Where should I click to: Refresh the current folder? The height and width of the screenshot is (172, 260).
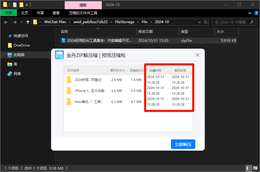[x=206, y=22]
